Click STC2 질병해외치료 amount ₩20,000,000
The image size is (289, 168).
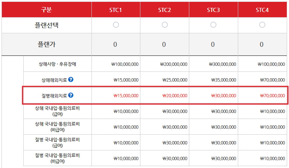pos(175,96)
